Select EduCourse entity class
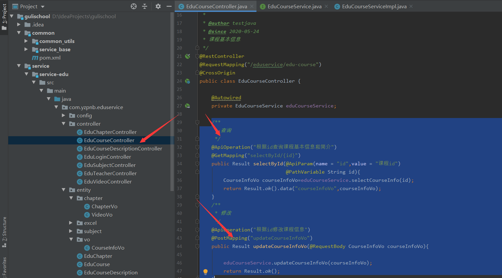This screenshot has height=278, width=502. point(93,264)
